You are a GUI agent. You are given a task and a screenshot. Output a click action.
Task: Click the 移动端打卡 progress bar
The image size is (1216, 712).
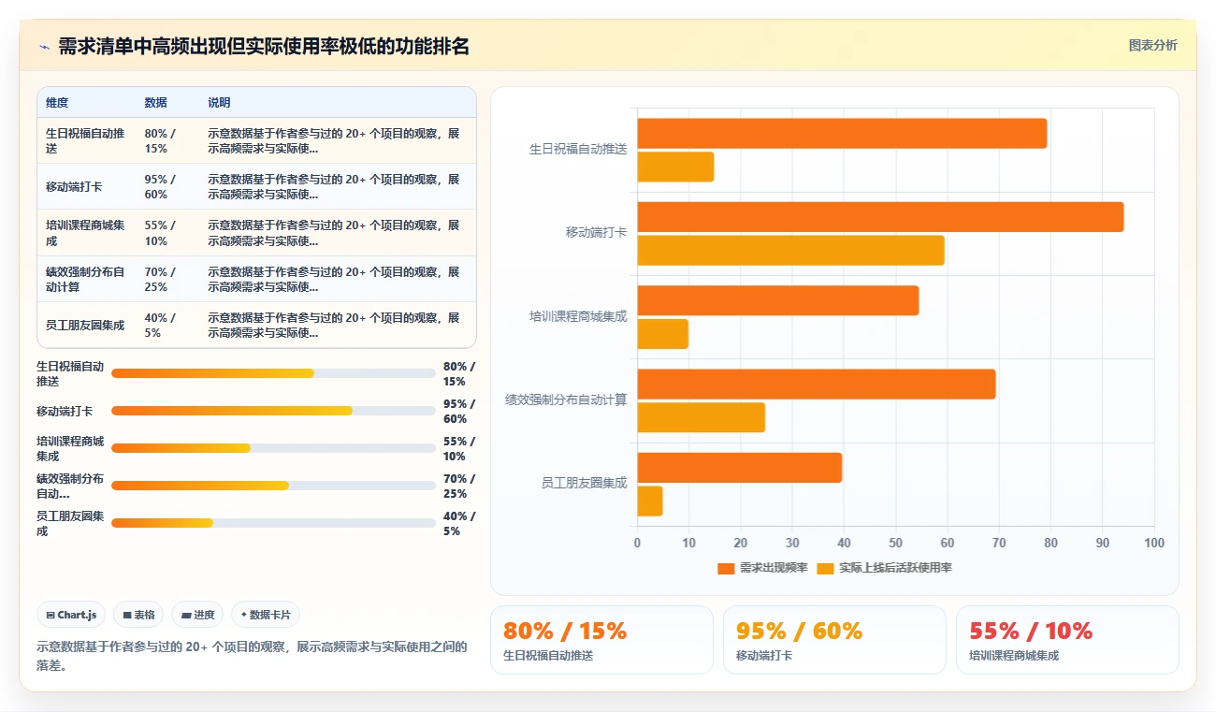tap(273, 411)
